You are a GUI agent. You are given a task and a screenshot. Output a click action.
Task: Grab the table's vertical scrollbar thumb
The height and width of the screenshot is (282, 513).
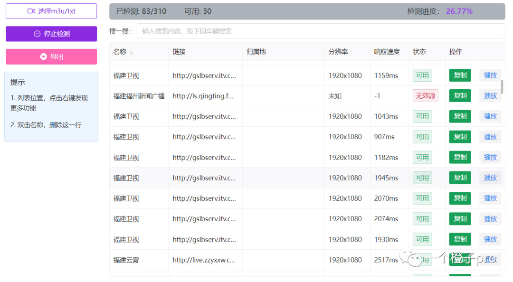502,87
